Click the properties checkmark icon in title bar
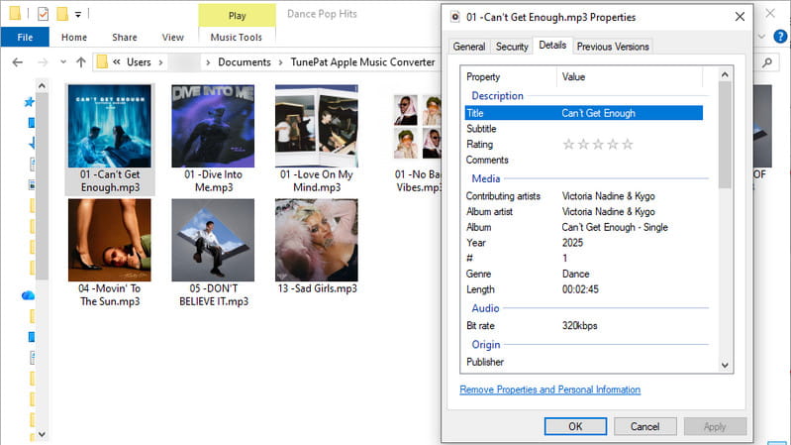 click(x=44, y=14)
